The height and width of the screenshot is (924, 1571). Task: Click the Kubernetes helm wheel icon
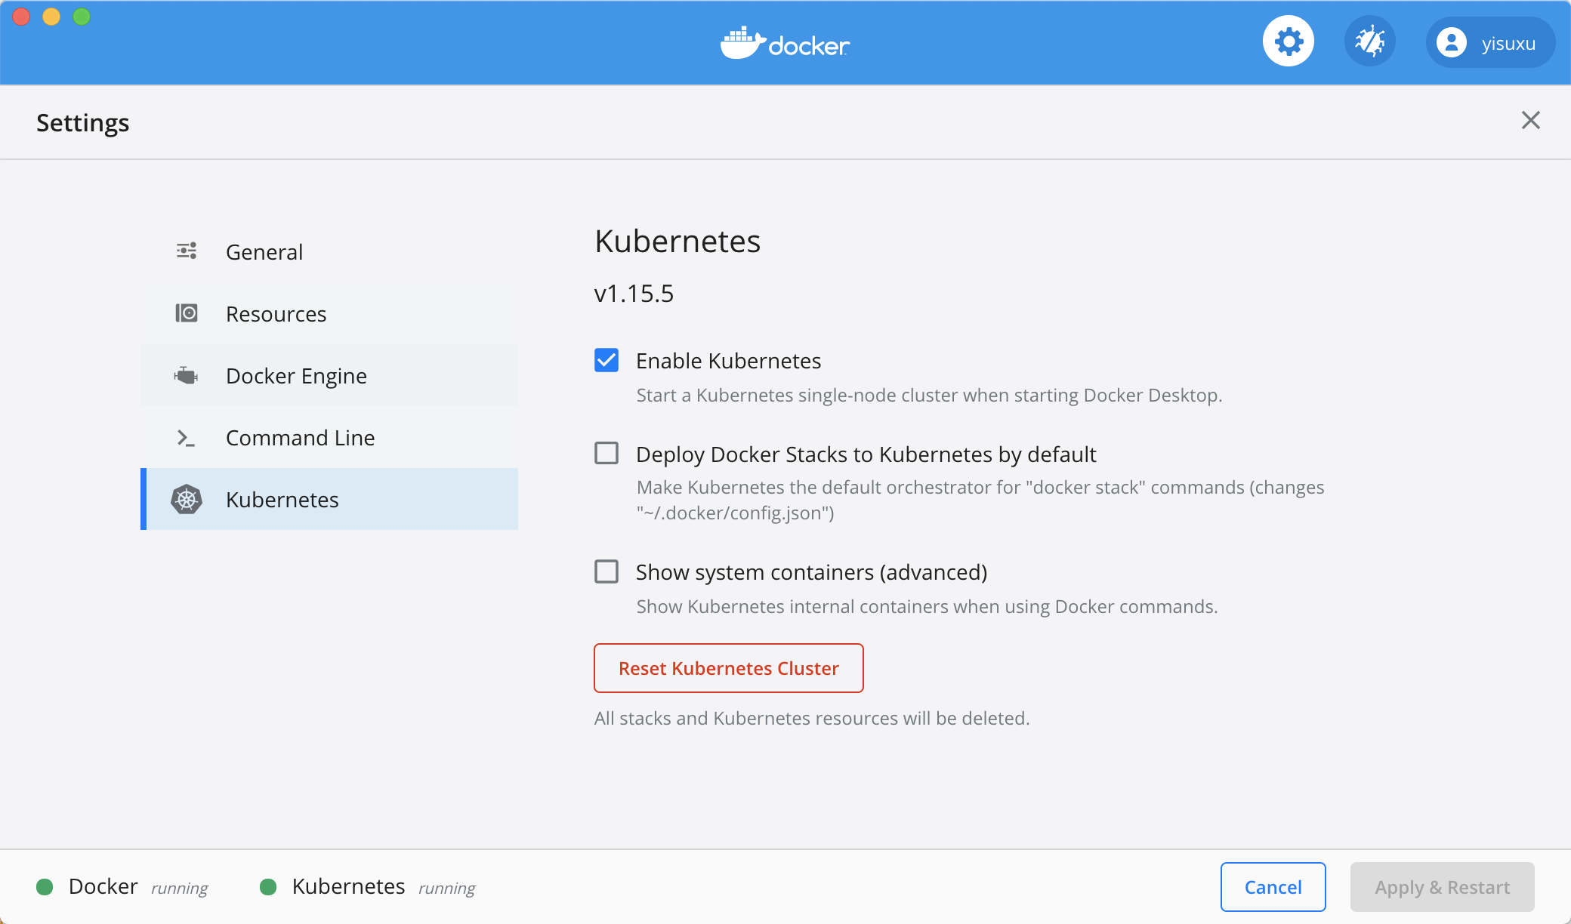(x=187, y=500)
